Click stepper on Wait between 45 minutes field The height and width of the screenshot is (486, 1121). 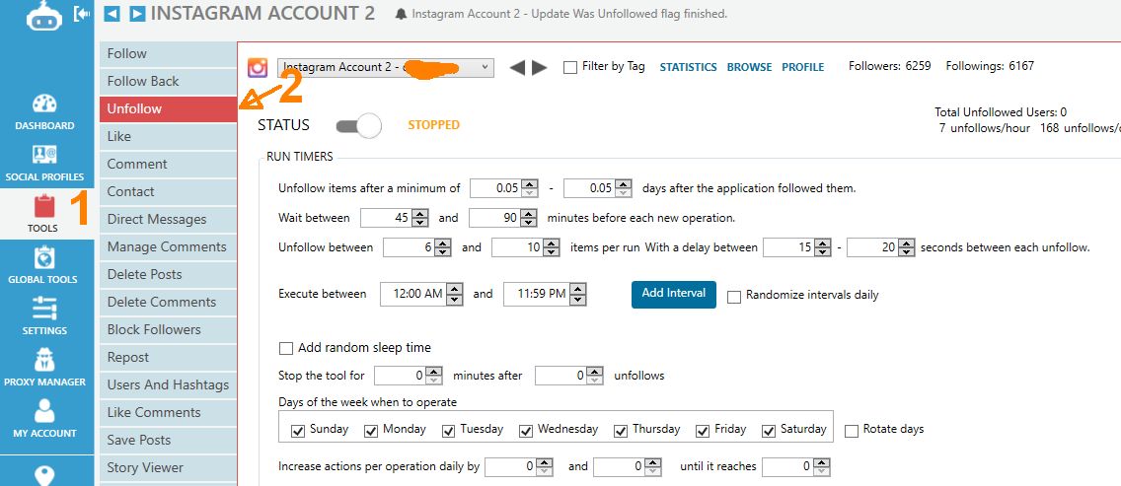point(420,218)
